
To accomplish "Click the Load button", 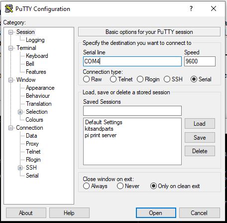I will pyautogui.click(x=200, y=124).
